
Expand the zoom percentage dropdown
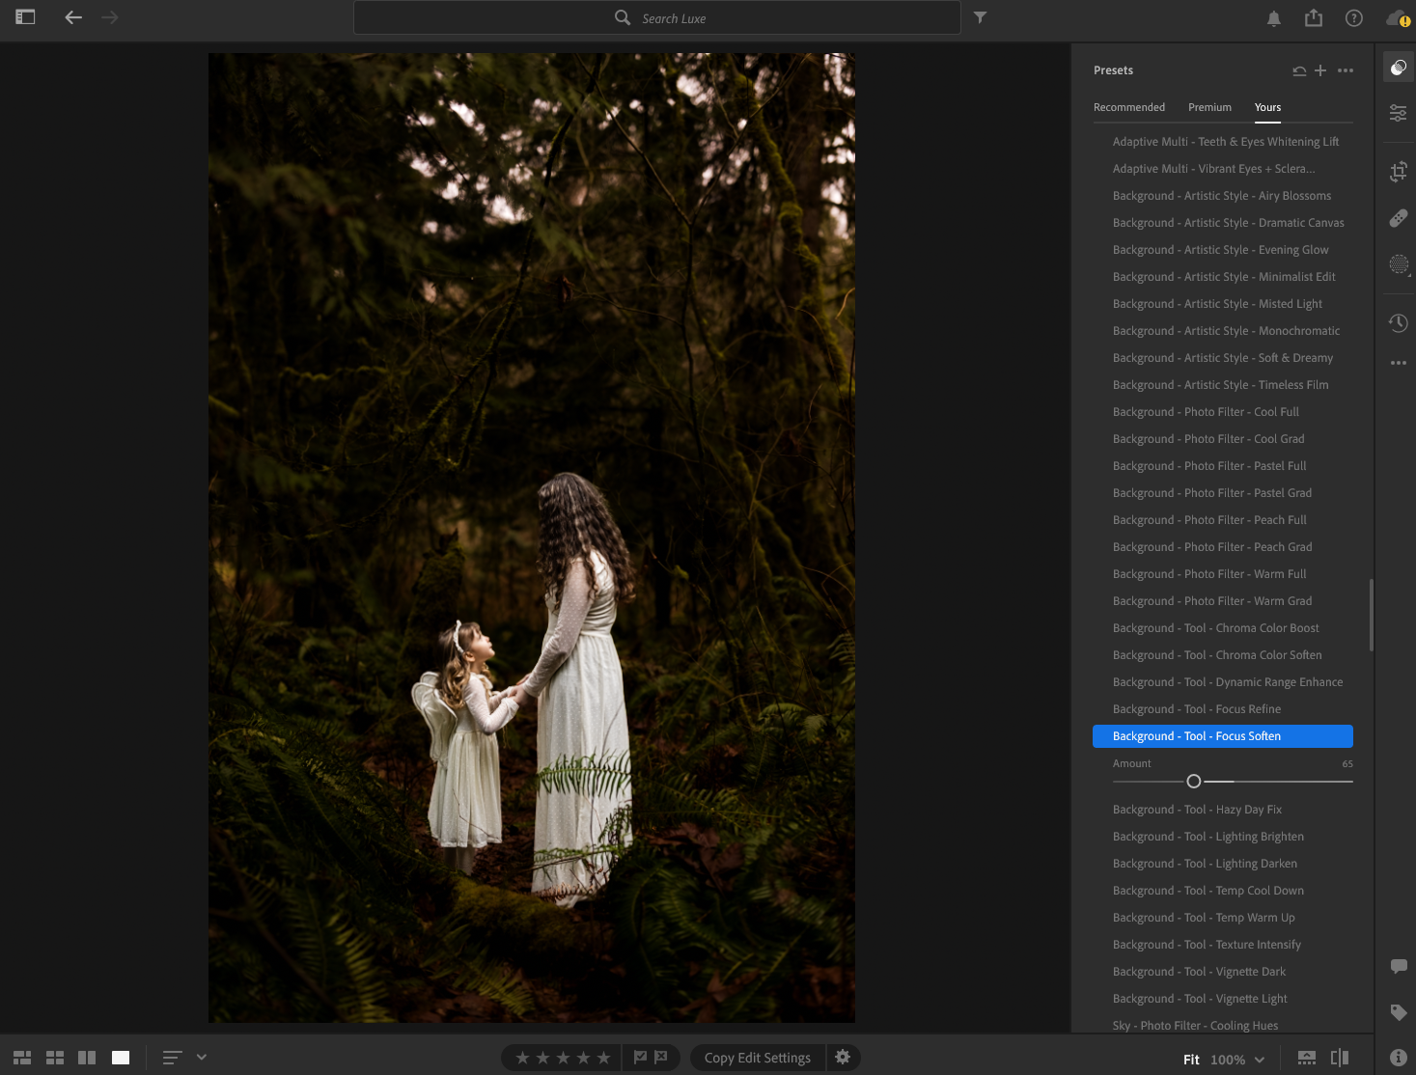(1260, 1060)
